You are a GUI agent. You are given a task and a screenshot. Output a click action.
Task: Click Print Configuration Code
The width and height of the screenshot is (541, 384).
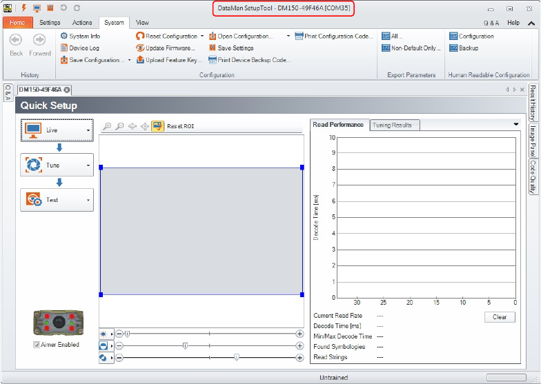[x=334, y=36]
